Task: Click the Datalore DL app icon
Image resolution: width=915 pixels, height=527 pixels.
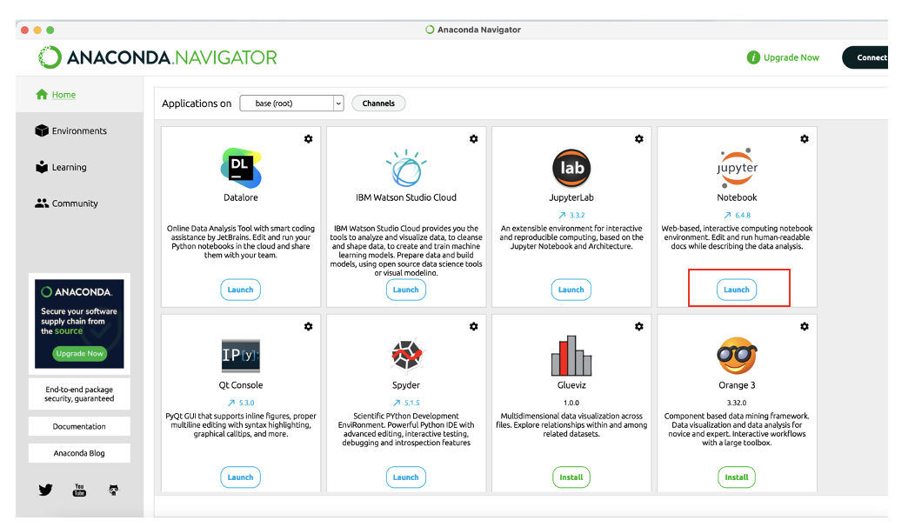Action: [240, 168]
